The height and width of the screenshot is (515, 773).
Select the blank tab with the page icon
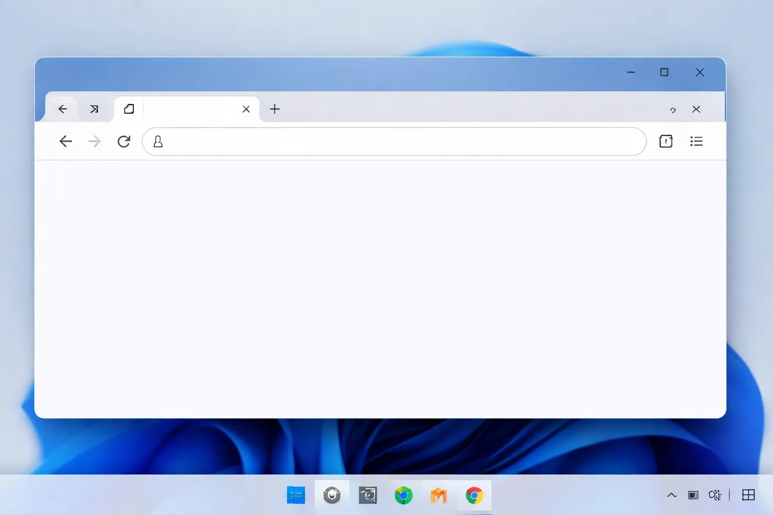[187, 109]
